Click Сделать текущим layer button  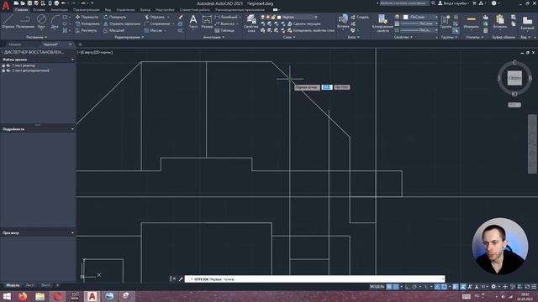click(x=303, y=23)
